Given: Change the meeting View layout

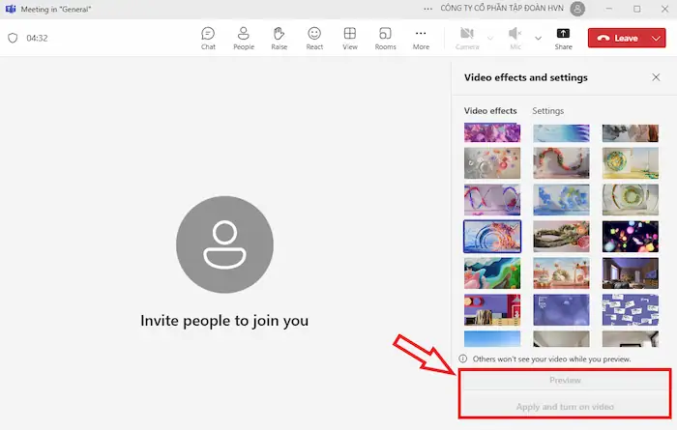Looking at the screenshot, I should tap(350, 38).
